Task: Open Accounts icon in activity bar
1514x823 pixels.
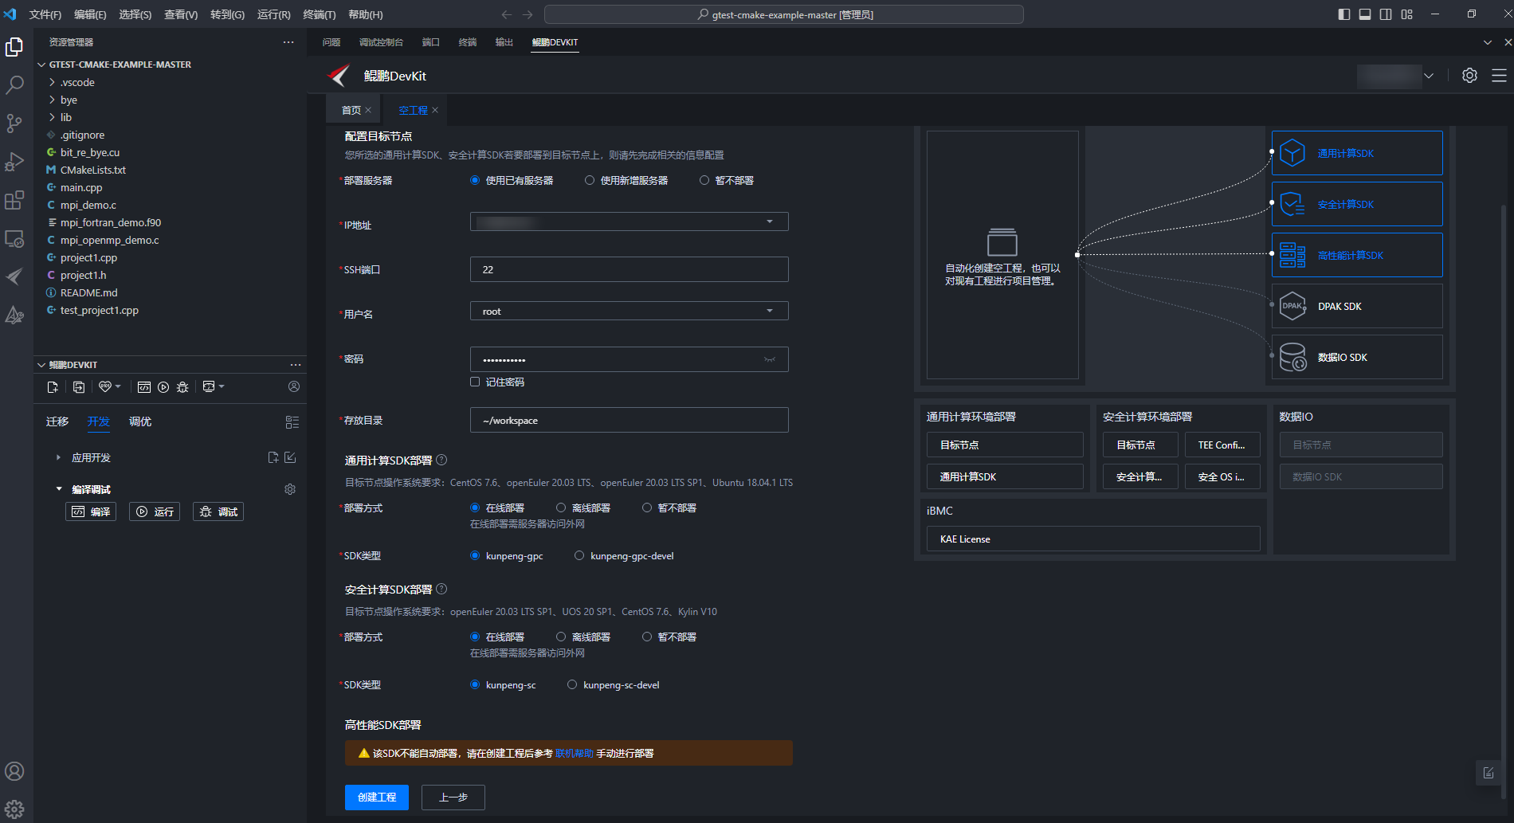Action: click(14, 771)
